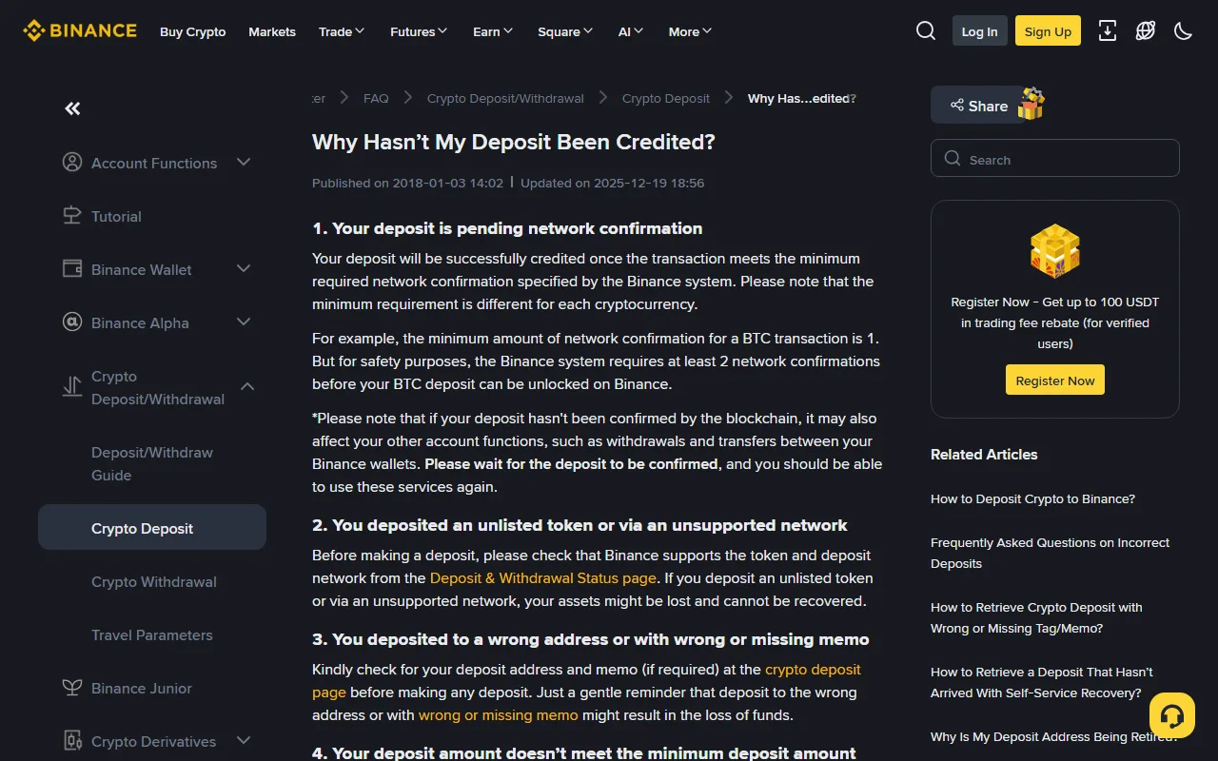Open the header search magnifier icon
The height and width of the screenshot is (761, 1218).
926,30
